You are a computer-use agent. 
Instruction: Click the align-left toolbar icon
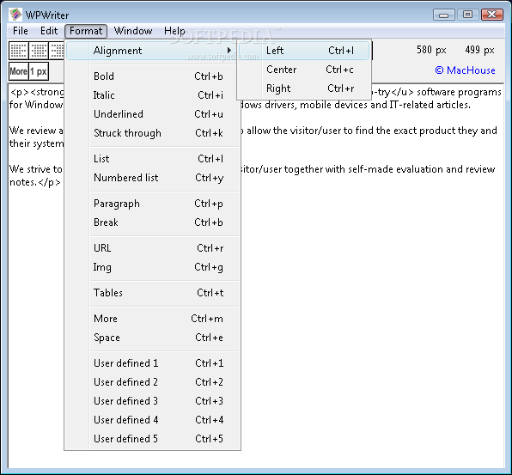(19, 51)
